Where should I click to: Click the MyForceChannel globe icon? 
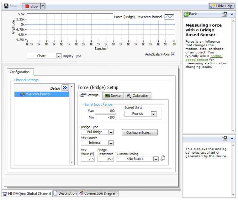click(22, 94)
